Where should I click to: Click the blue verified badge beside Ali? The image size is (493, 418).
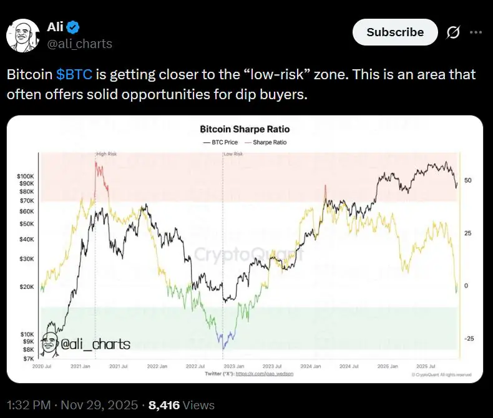click(73, 27)
